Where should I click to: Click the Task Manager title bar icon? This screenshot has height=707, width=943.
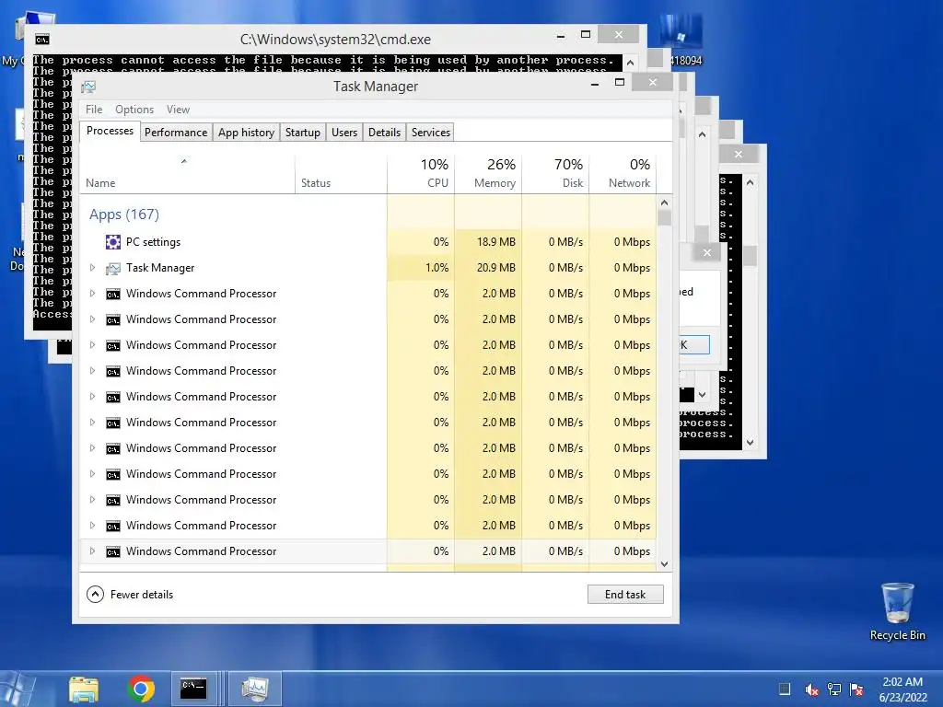click(89, 87)
